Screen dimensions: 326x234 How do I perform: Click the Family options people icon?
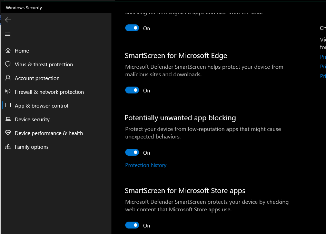pos(8,147)
